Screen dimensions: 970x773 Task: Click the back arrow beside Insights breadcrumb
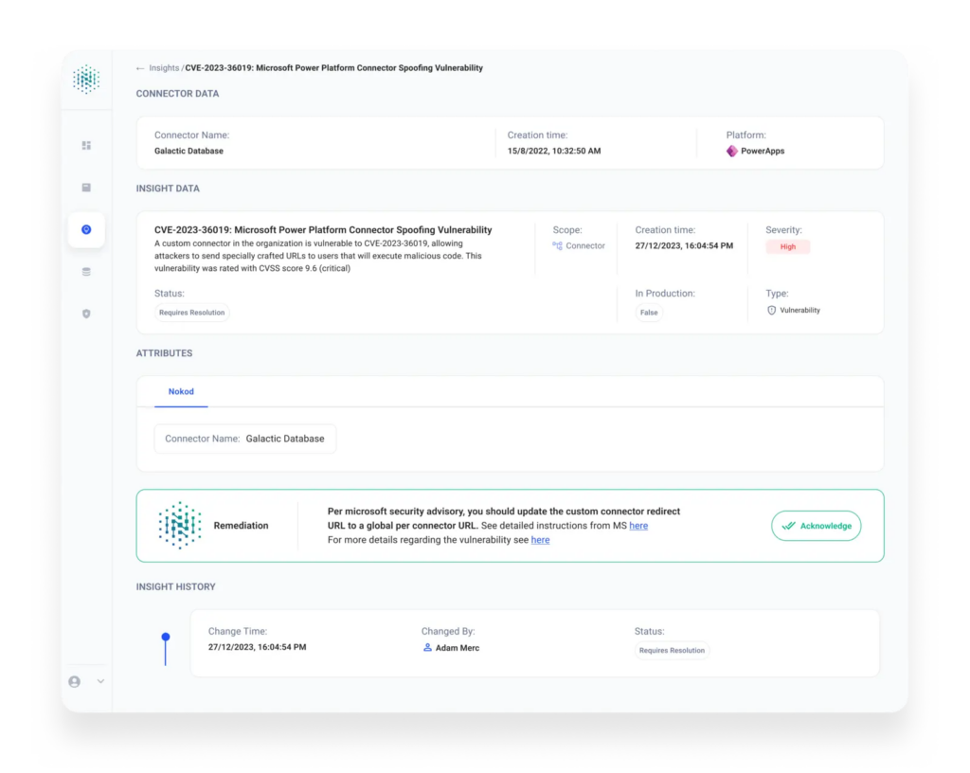click(140, 68)
